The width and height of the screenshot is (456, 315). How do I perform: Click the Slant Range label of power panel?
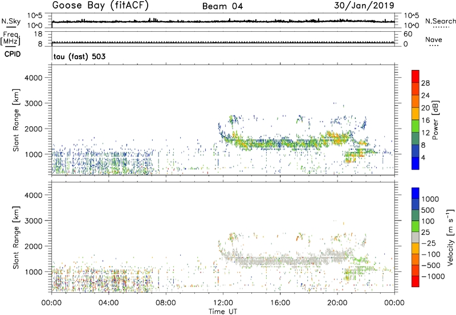[x=16, y=120]
